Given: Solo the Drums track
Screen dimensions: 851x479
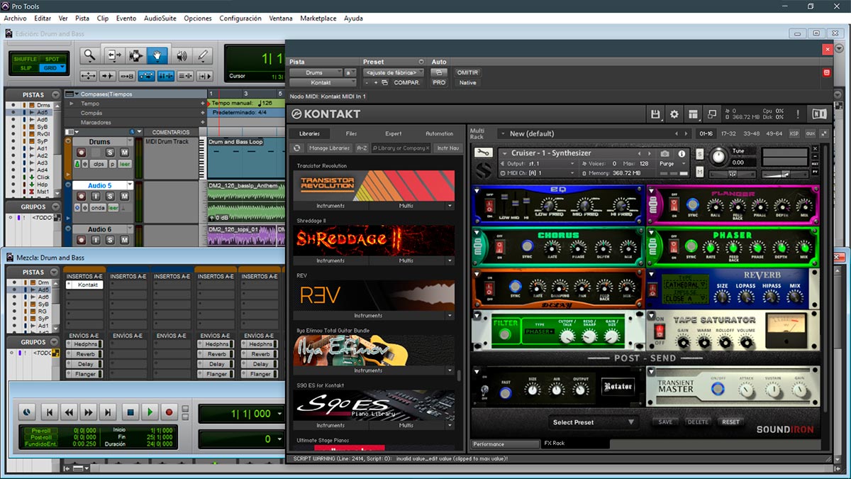Looking at the screenshot, I should pyautogui.click(x=110, y=153).
